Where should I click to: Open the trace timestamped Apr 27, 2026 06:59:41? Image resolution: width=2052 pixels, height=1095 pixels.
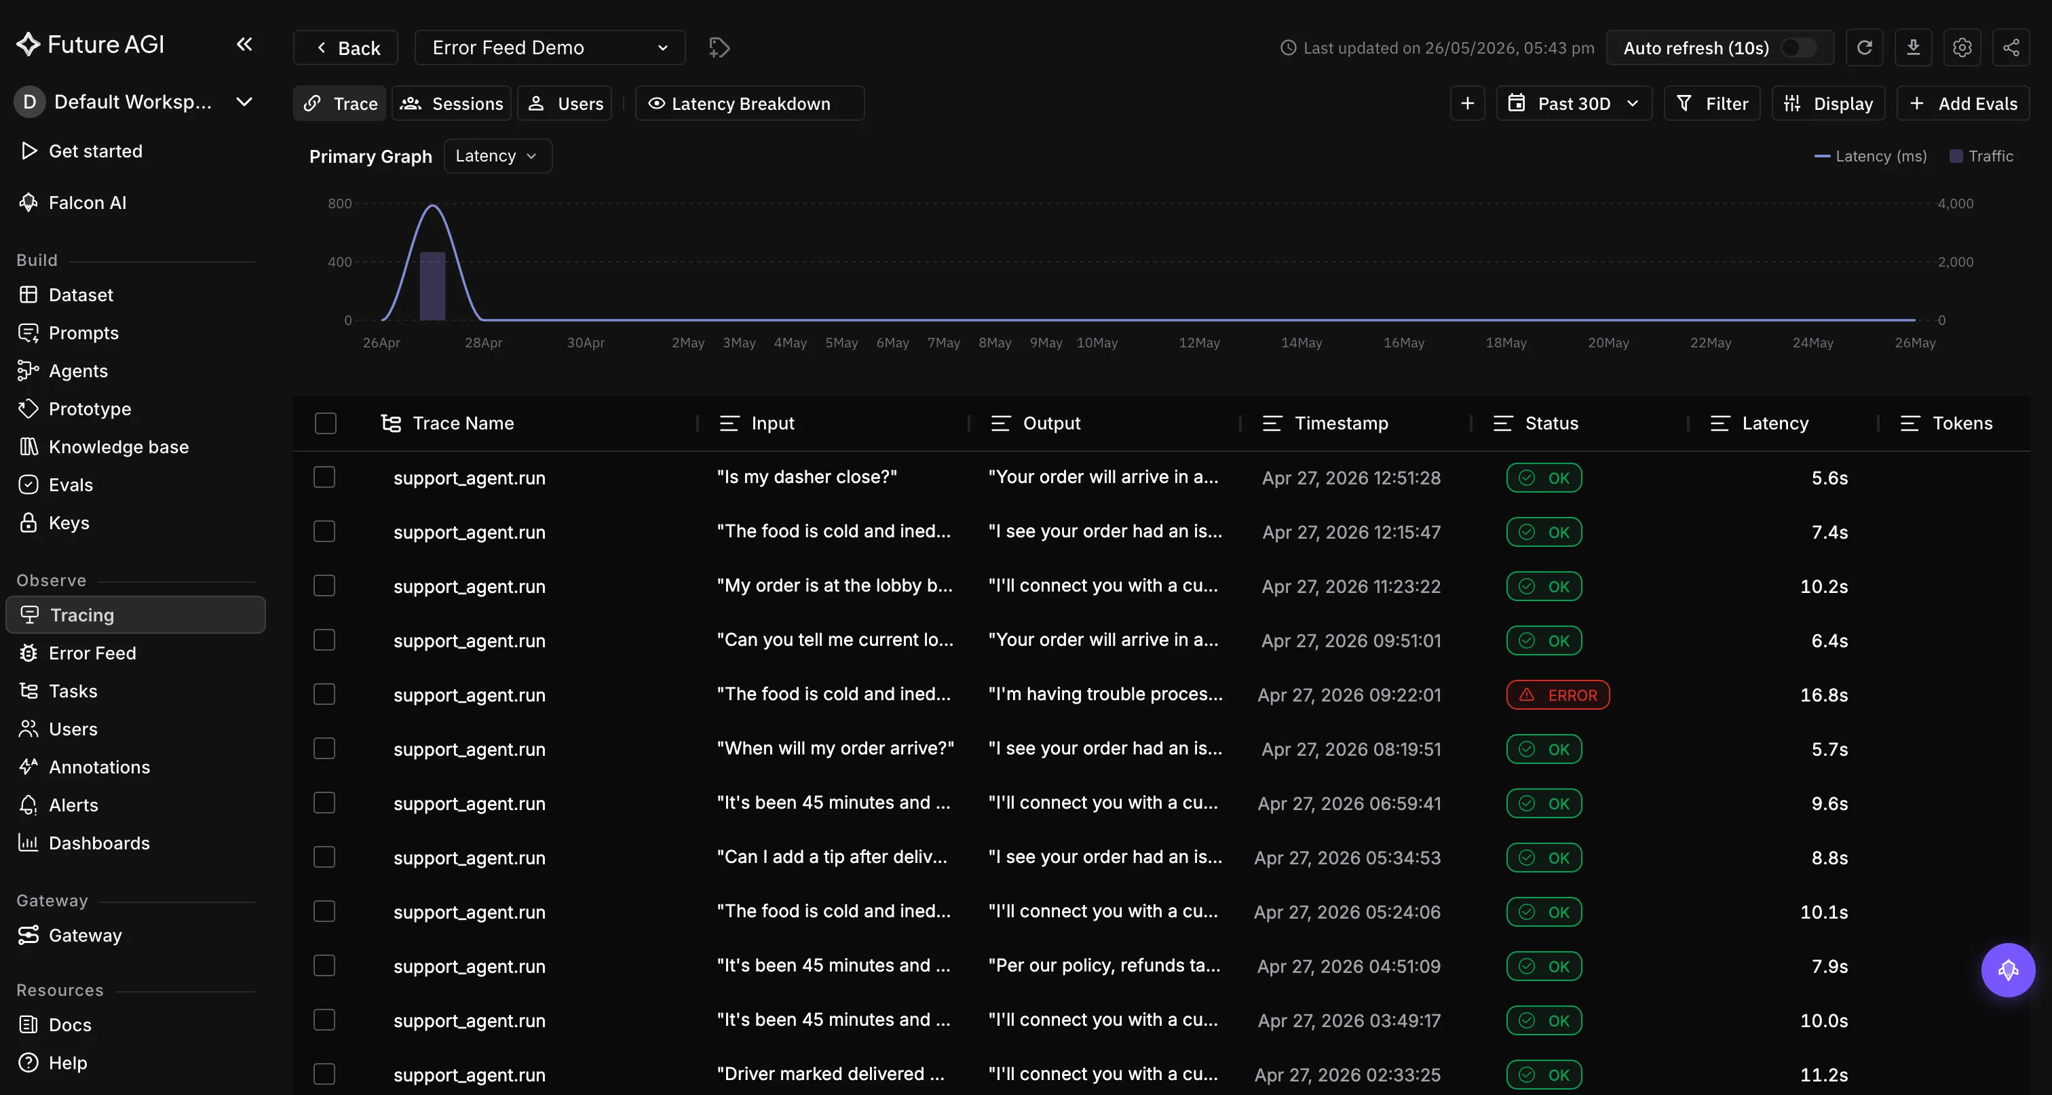pos(1162,803)
